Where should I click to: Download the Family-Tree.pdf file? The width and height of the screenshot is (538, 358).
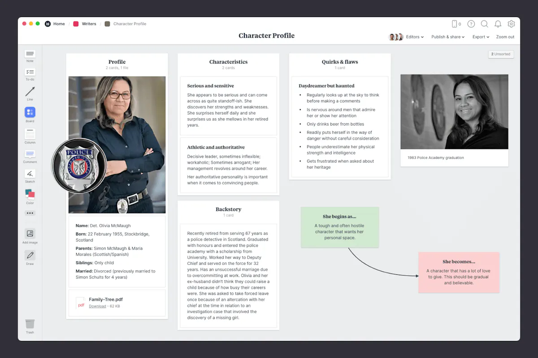(97, 306)
